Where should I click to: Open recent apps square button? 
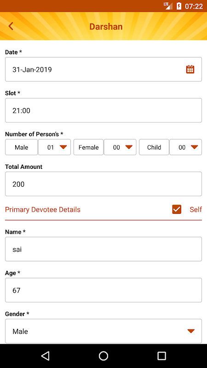(x=162, y=356)
